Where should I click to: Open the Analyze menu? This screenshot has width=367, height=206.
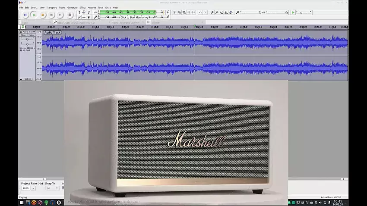(92, 7)
